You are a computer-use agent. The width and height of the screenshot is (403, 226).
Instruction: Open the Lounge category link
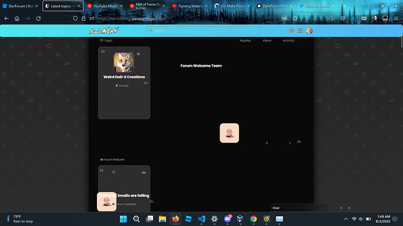pos(122,85)
